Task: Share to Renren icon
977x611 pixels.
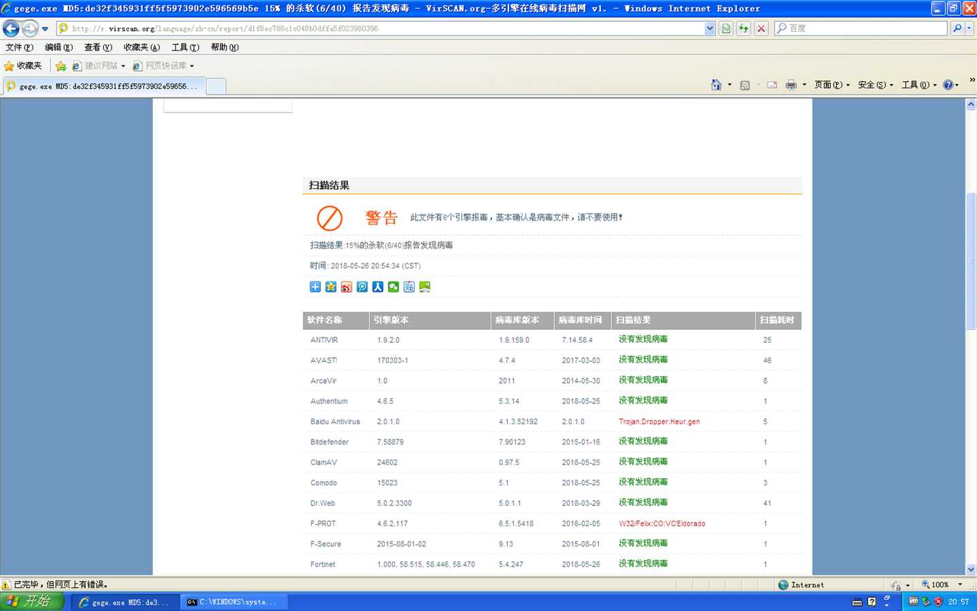Action: point(377,287)
